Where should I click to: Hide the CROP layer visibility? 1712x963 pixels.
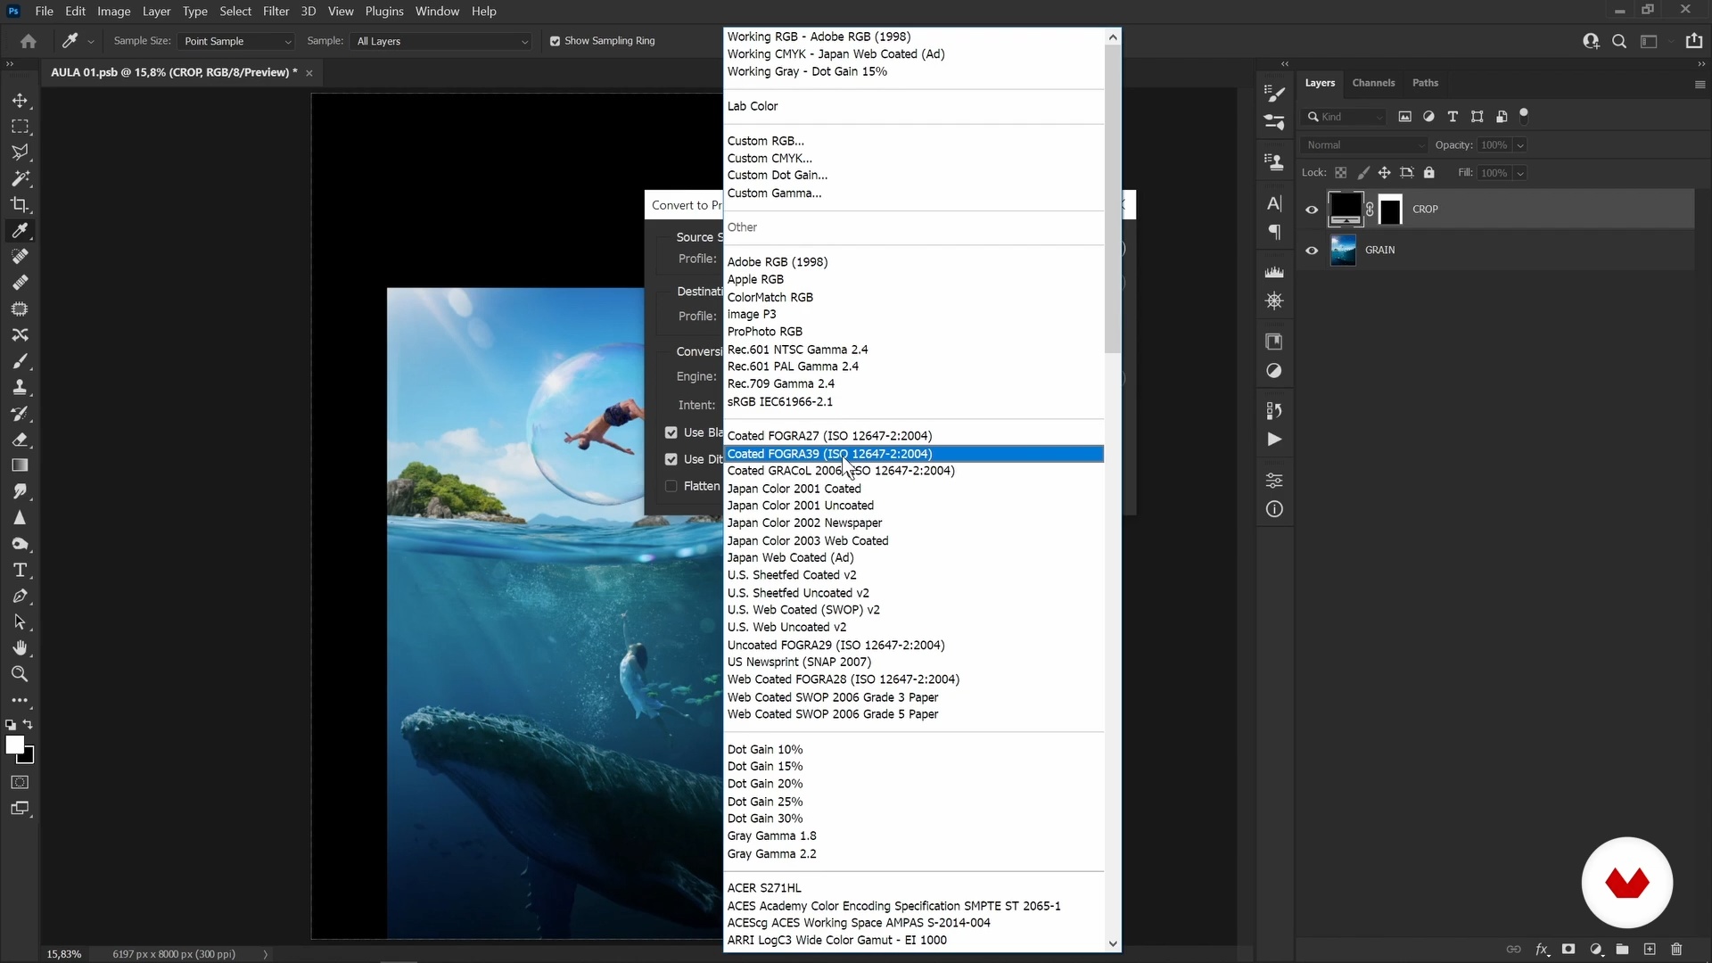(1312, 210)
